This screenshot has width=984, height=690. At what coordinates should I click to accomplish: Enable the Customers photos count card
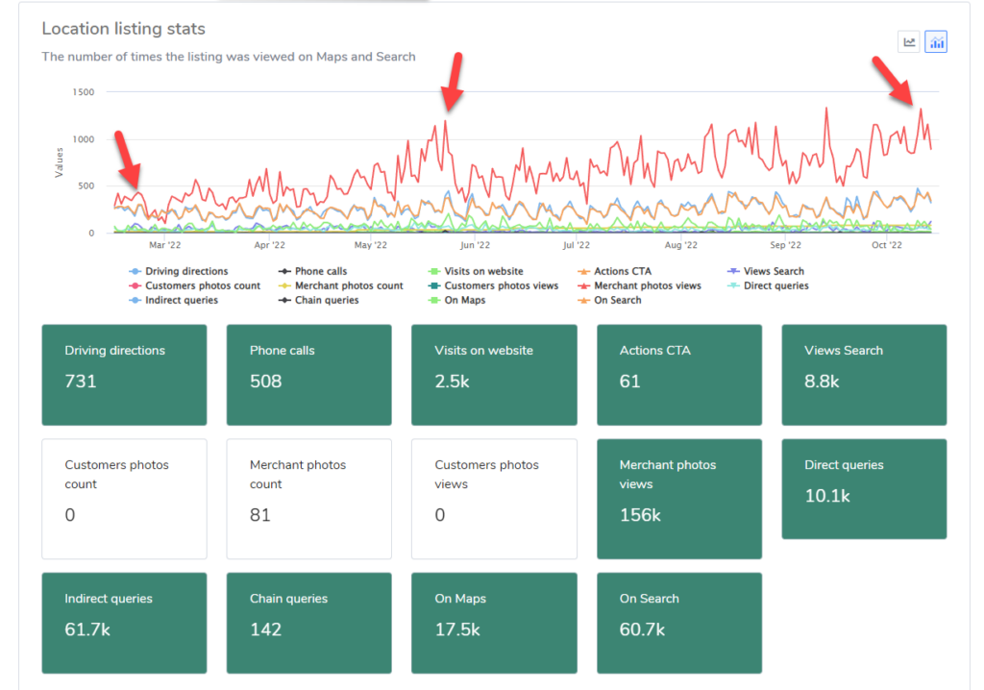tap(124, 498)
